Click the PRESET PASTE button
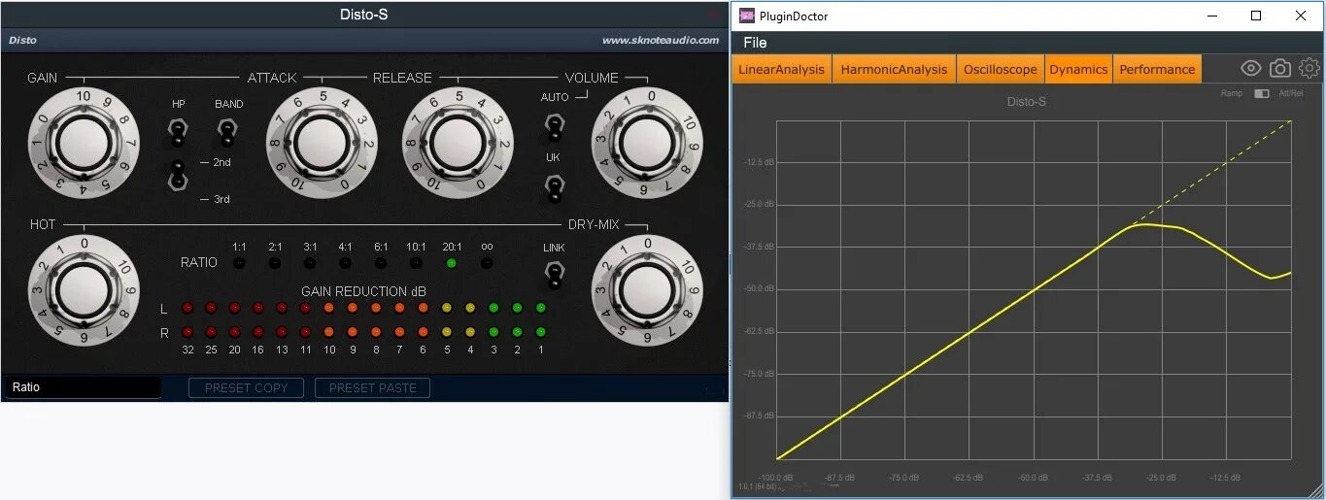The image size is (1326, 500). point(373,388)
